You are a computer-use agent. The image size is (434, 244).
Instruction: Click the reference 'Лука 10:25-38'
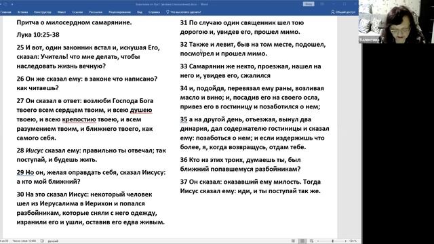click(x=38, y=35)
